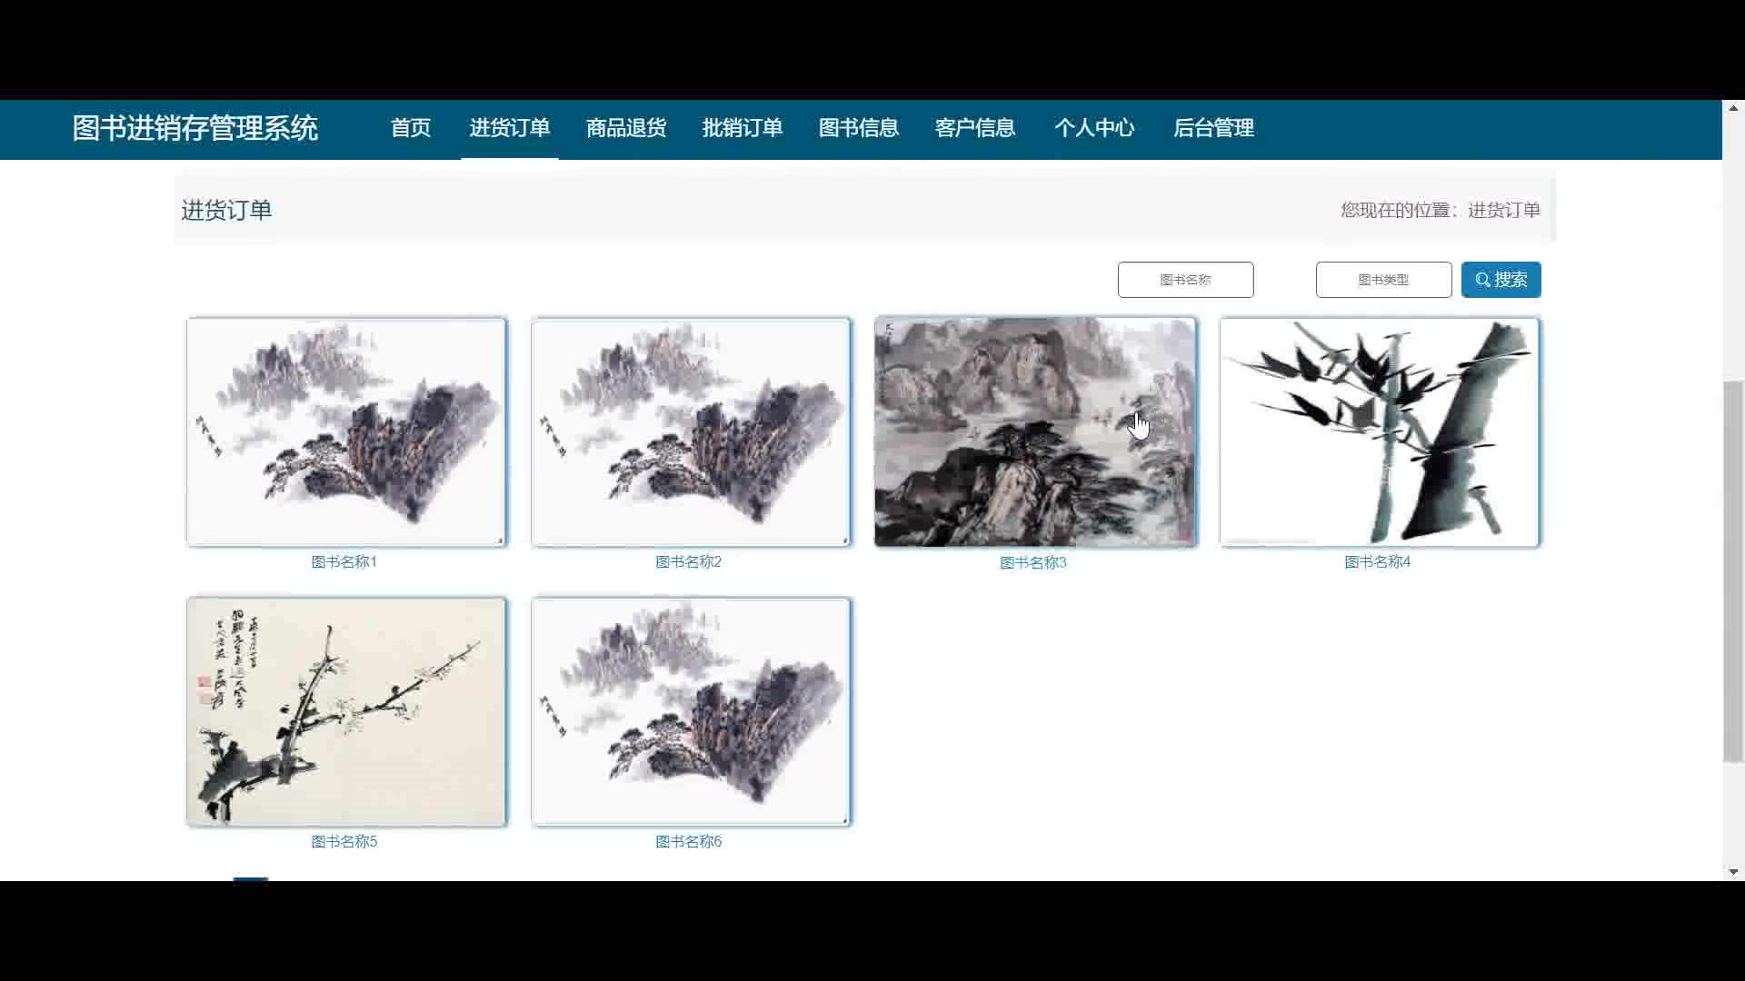Click the page scrollbar down arrow
This screenshot has height=981, width=1745.
pos(1733,872)
